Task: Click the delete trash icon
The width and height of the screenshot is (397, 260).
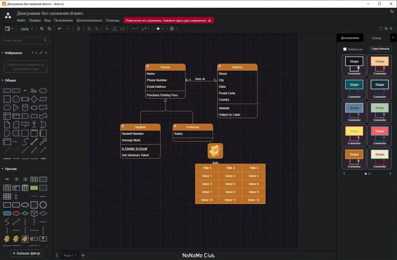Action: (x=78, y=29)
